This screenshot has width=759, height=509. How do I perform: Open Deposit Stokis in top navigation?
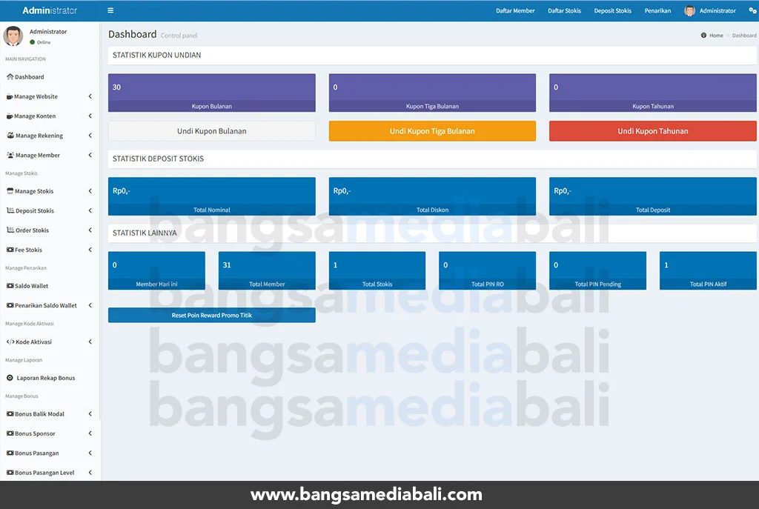[x=612, y=10]
